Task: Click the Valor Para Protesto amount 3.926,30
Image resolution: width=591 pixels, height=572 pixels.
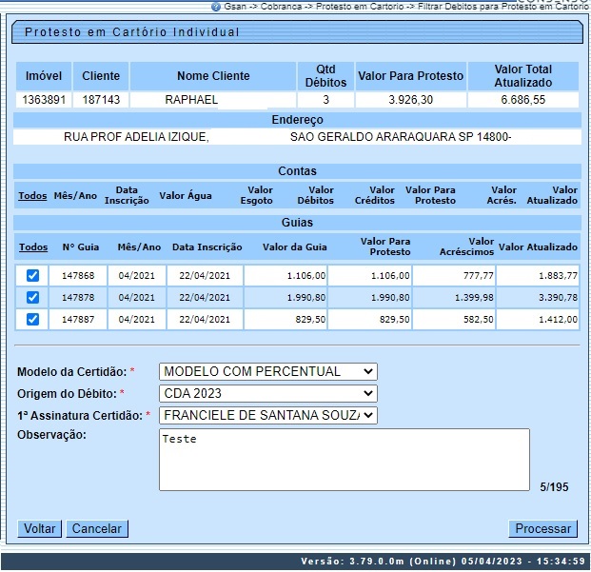Action: click(410, 100)
